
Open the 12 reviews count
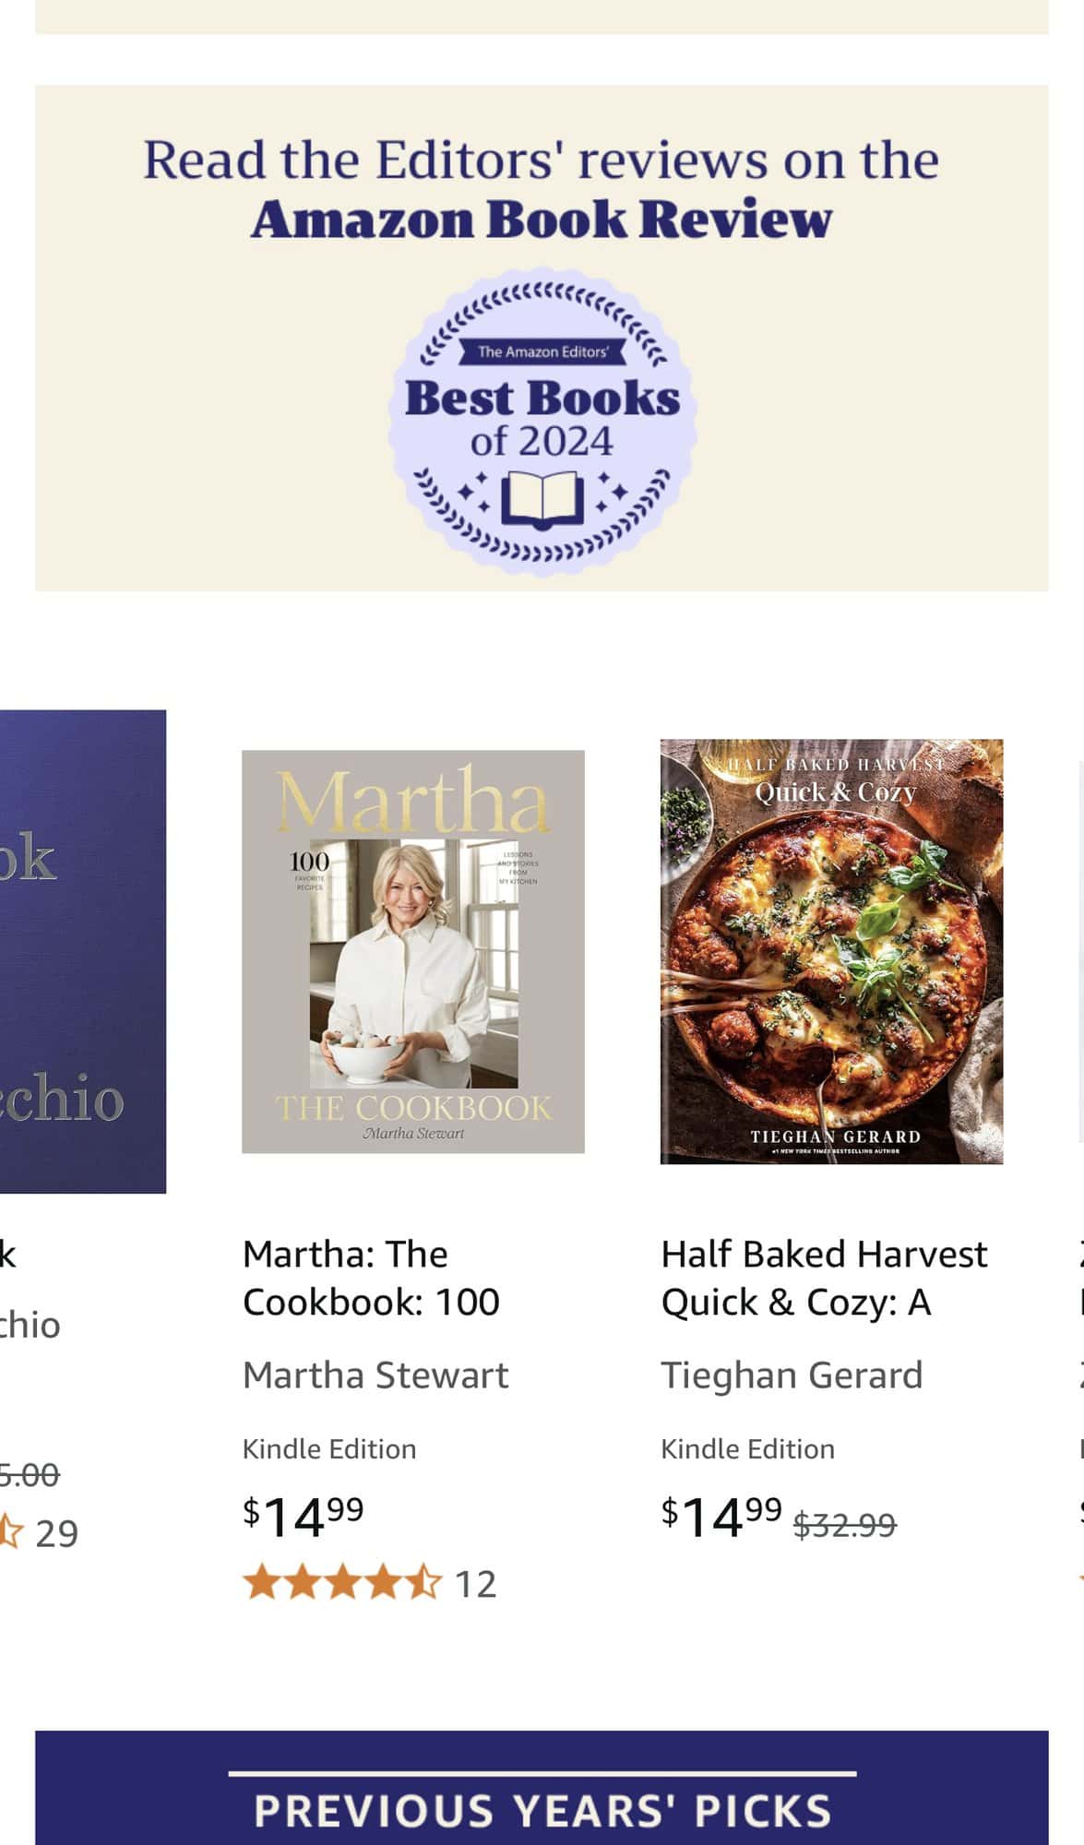pos(476,1584)
